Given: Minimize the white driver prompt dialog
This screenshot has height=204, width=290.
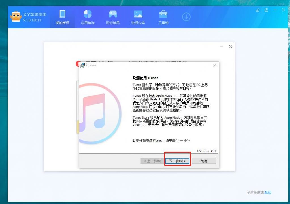Looking at the screenshot, I should click(x=222, y=46).
